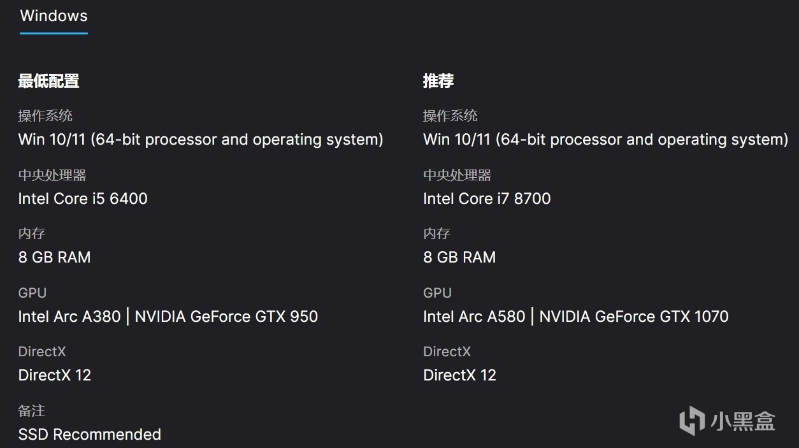Click the Intel Arc A380 GPU text
799x448 pixels.
pyautogui.click(x=69, y=317)
